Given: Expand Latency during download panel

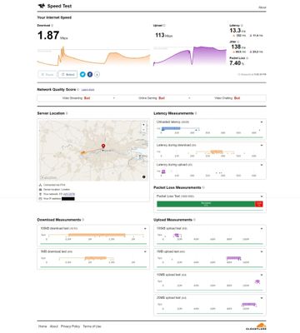Looking at the screenshot, I should [x=262, y=146].
